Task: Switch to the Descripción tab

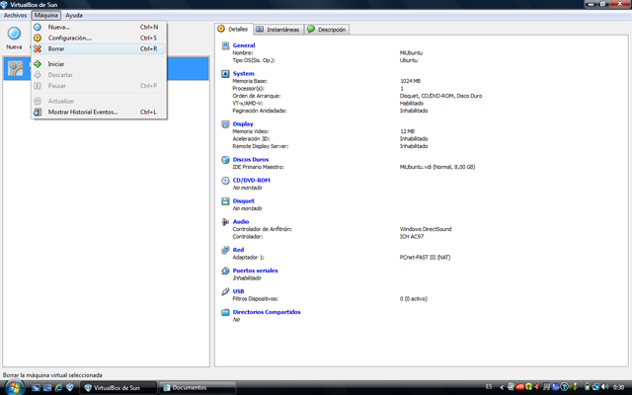Action: click(x=327, y=30)
